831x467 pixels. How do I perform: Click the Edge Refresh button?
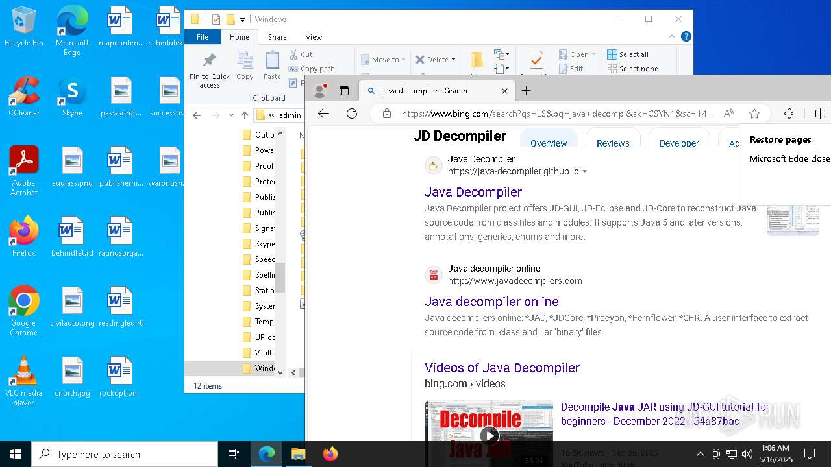352,114
